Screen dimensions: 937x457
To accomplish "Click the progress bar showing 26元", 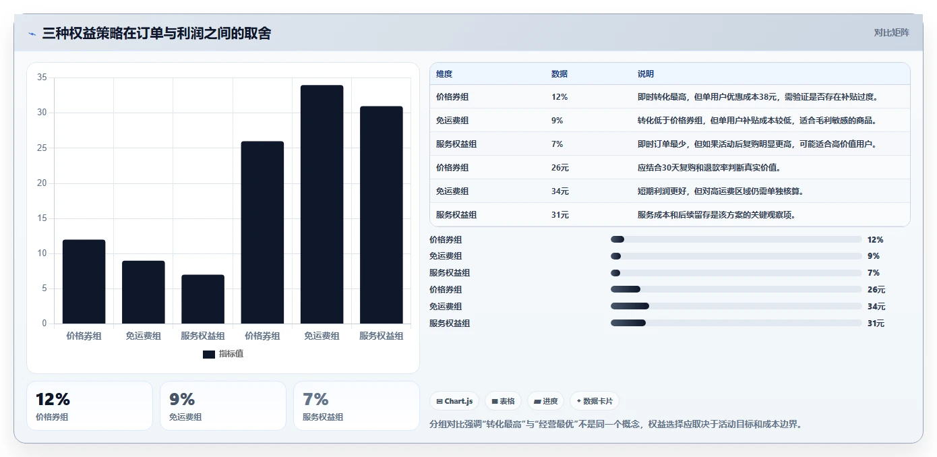I will tap(736, 290).
